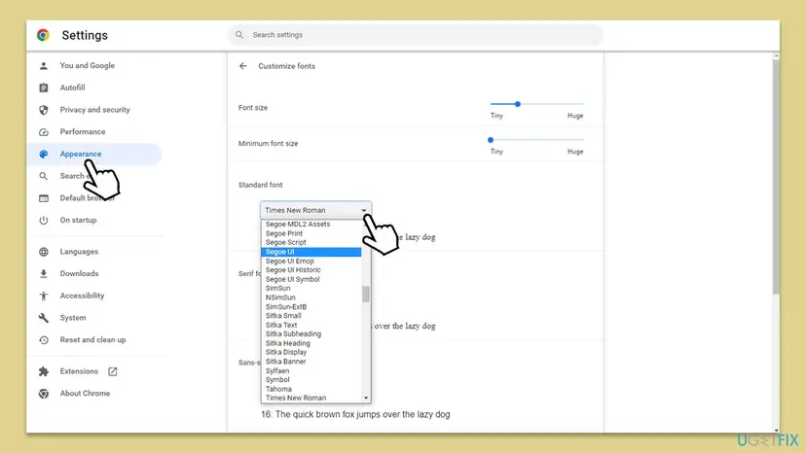Click the Downloads arrow icon
The image size is (806, 453).
pos(44,274)
